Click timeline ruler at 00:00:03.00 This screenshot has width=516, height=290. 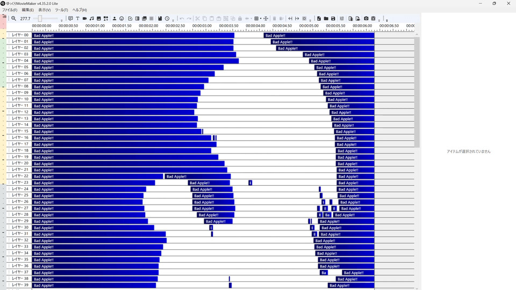(x=202, y=26)
